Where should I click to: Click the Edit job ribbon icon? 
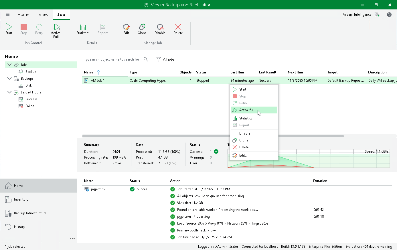[x=126, y=27]
